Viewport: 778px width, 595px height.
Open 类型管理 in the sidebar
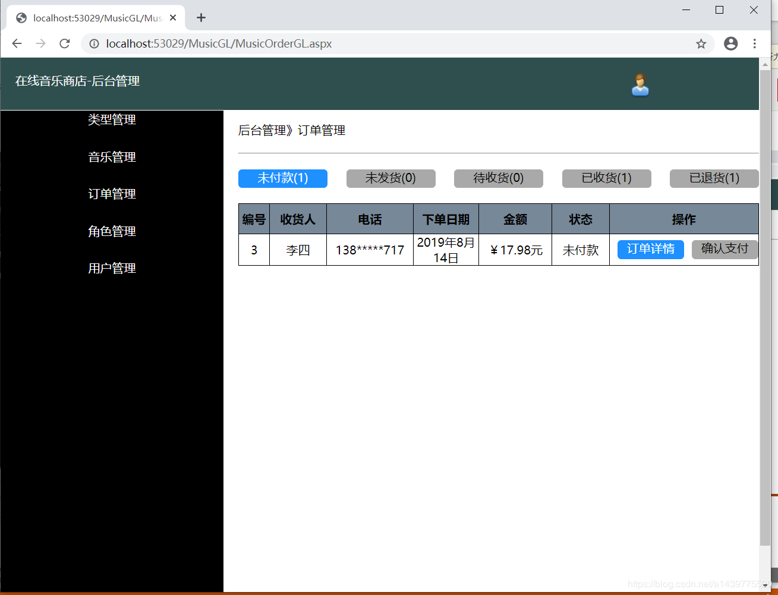[112, 119]
